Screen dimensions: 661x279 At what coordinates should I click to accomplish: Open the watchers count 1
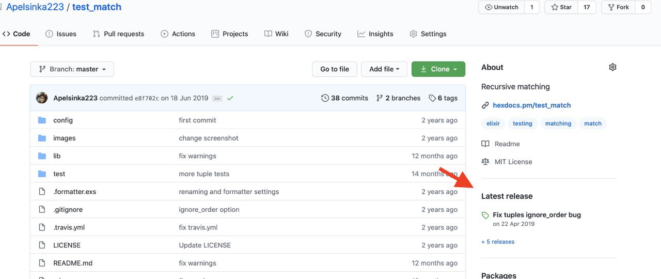(x=532, y=7)
